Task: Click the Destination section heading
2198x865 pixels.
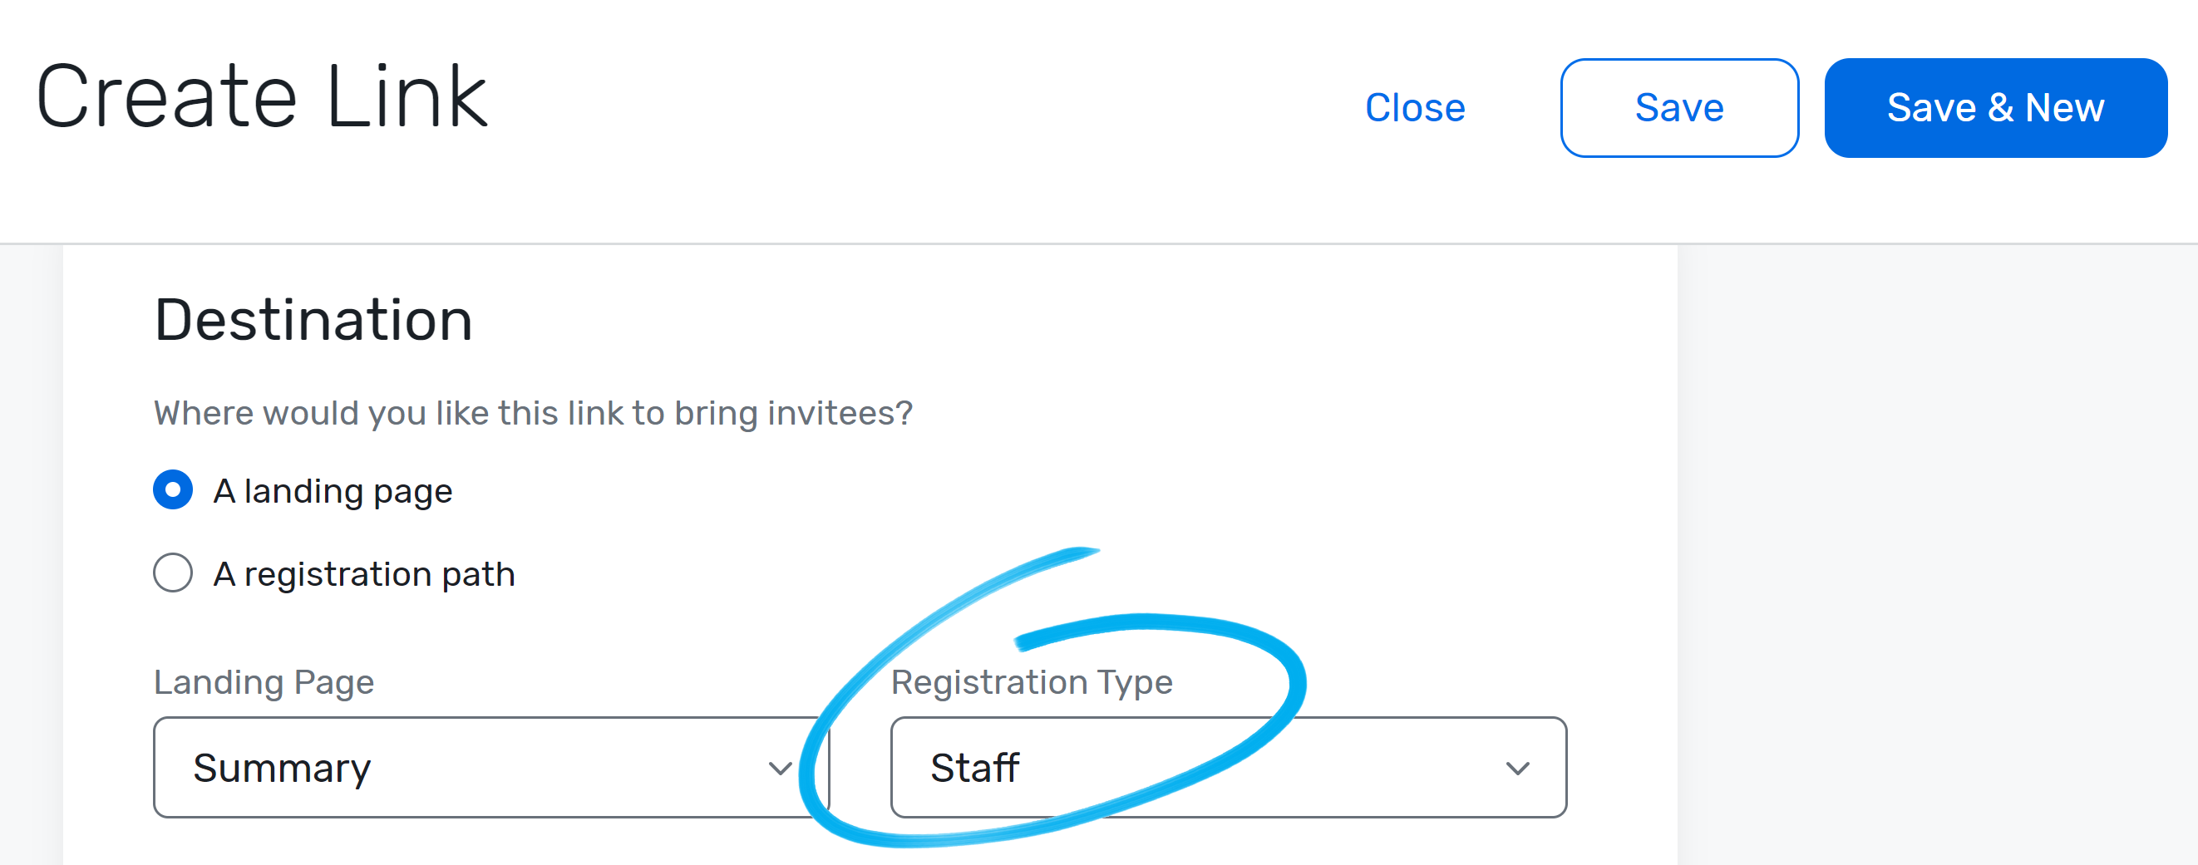Action: click(x=313, y=318)
